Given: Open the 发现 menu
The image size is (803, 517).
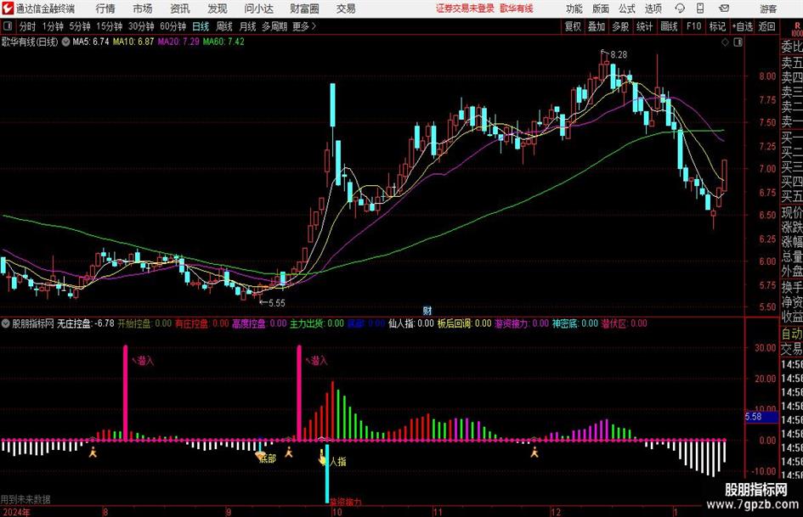Looking at the screenshot, I should point(218,8).
